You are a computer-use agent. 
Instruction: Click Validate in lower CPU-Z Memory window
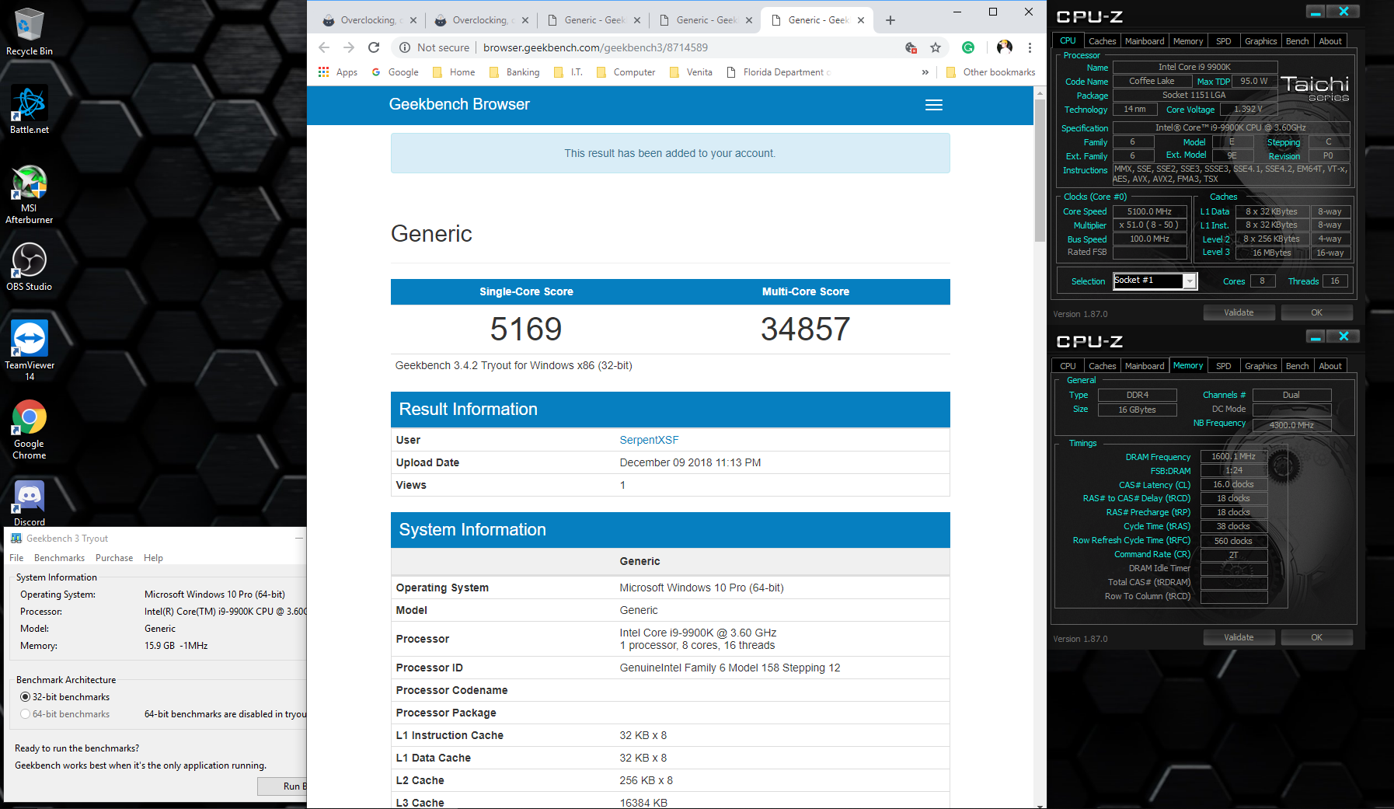1239,637
